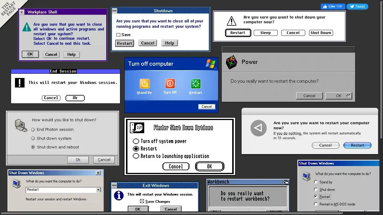The height and width of the screenshot is (215, 383).
Task: Select Restart in MS-DOS mode option
Action: pos(316,204)
